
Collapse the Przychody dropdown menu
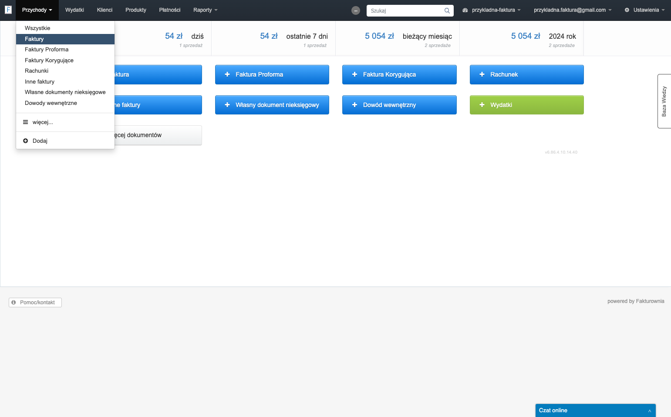[x=37, y=10]
